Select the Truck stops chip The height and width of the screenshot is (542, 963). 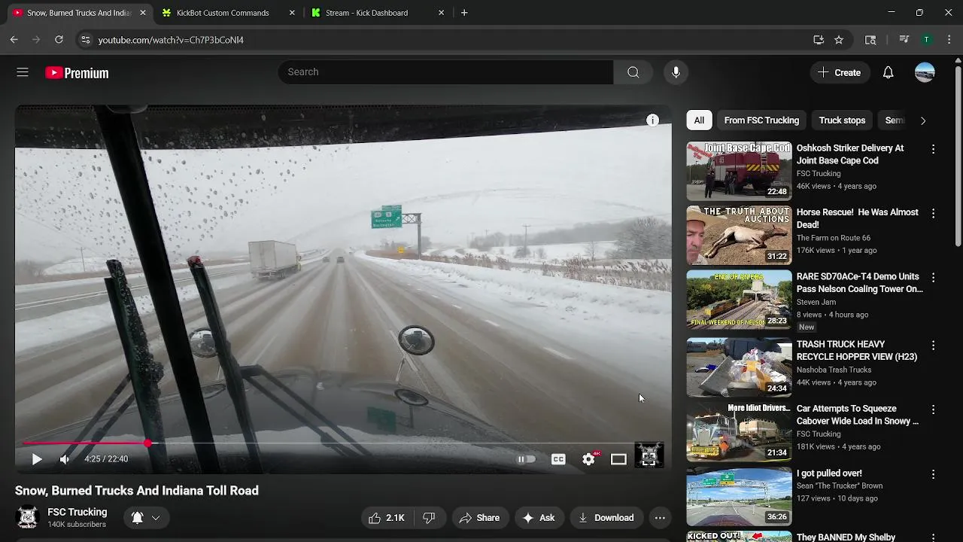pyautogui.click(x=842, y=120)
